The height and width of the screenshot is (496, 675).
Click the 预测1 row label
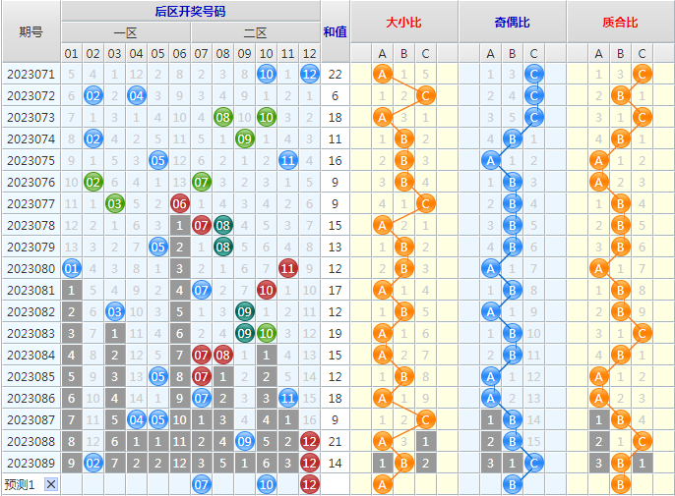pyautogui.click(x=20, y=484)
